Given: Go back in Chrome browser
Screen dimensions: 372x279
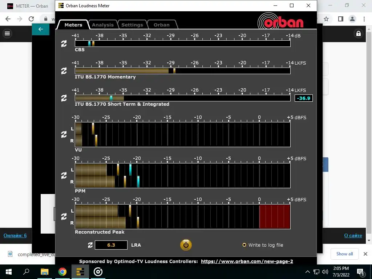Looking at the screenshot, I should (8, 19).
